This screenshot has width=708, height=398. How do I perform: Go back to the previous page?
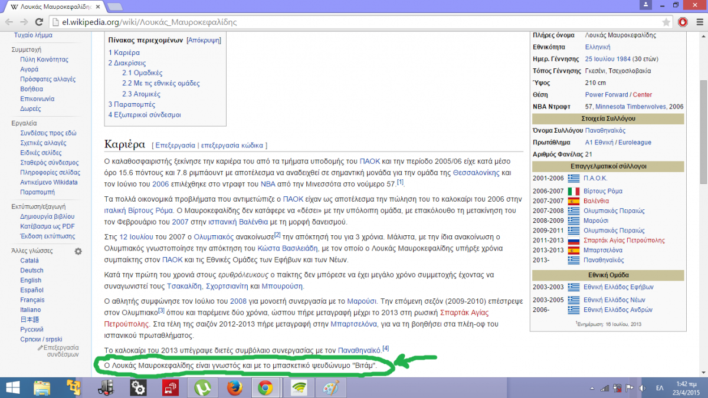point(8,22)
